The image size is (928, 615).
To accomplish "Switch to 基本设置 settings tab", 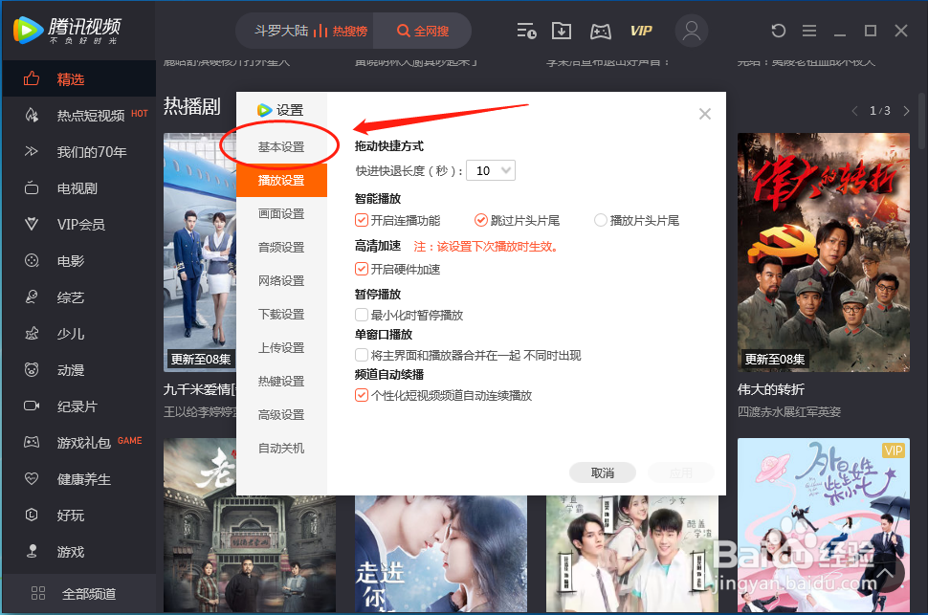I will 281,146.
